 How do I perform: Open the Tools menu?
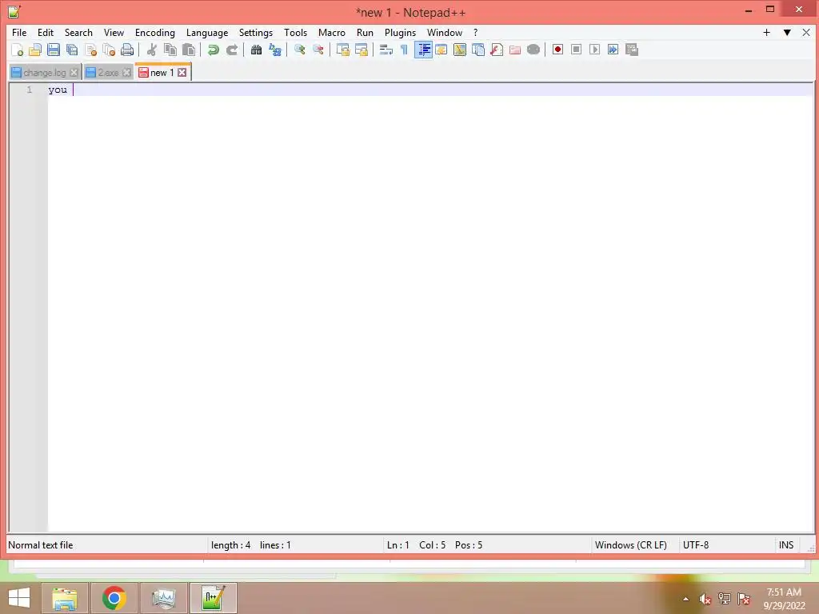pyautogui.click(x=295, y=32)
